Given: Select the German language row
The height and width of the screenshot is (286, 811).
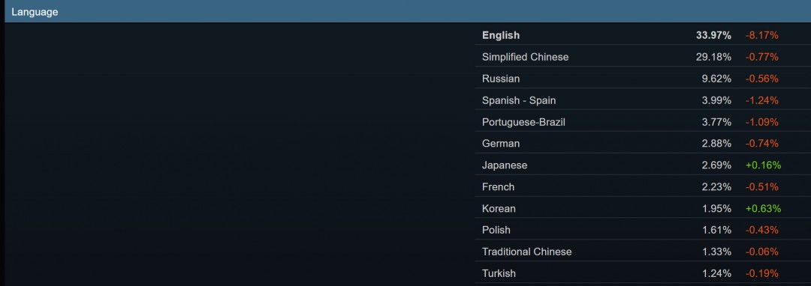Looking at the screenshot, I should [x=643, y=143].
